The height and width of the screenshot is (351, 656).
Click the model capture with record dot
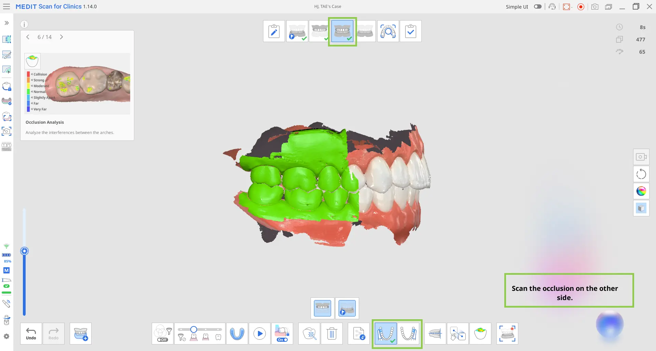tap(507, 334)
